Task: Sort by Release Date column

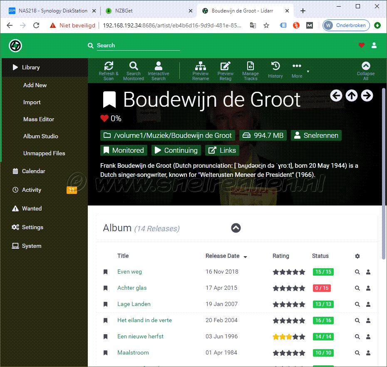Action: pos(226,256)
